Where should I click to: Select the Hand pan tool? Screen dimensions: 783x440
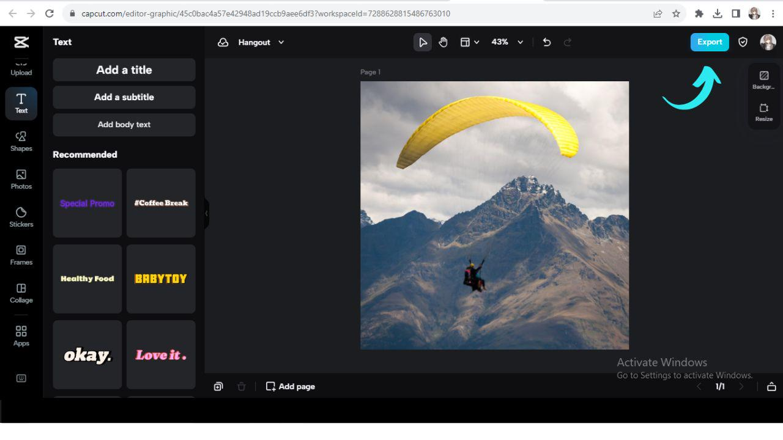coord(443,42)
